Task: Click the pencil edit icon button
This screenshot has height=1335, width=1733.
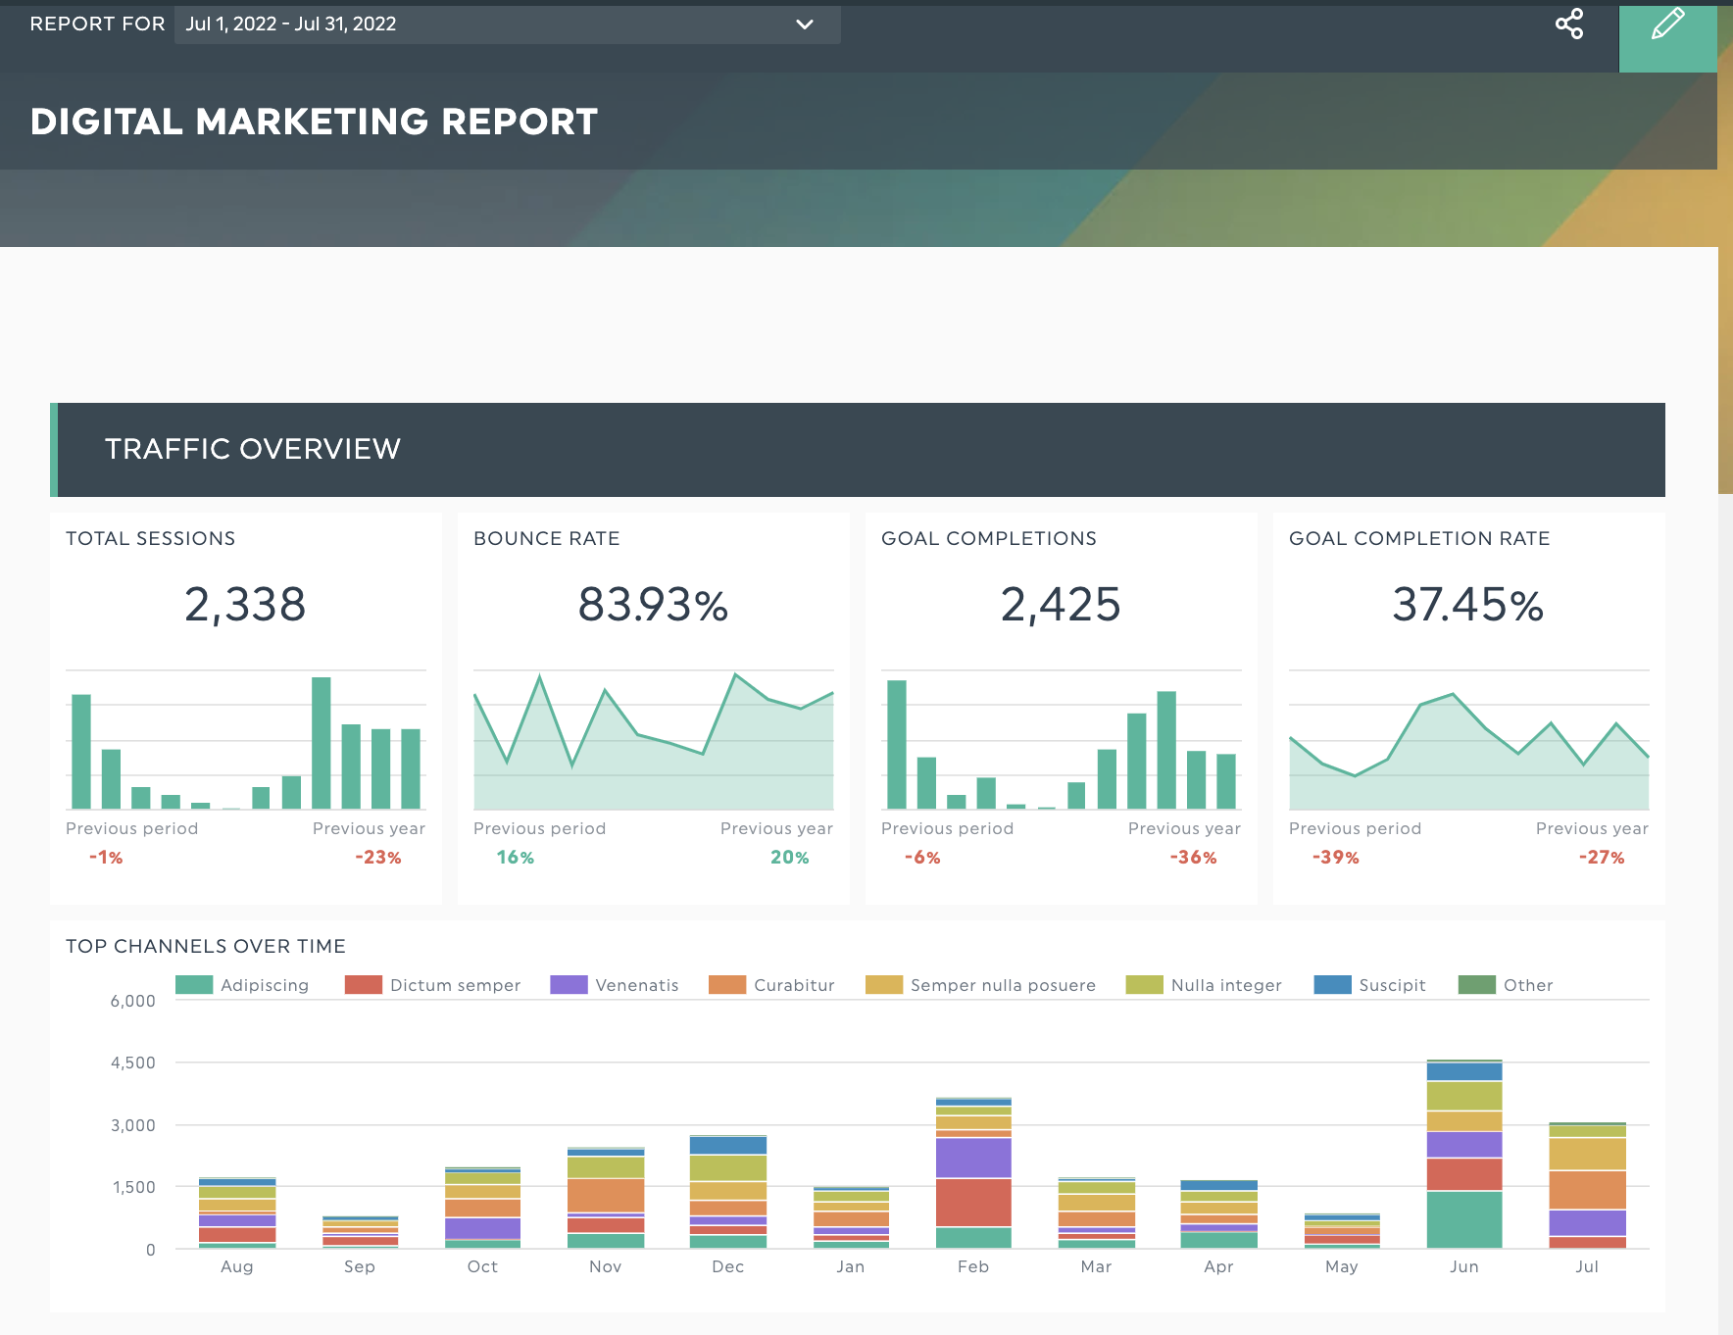Action: [1667, 36]
